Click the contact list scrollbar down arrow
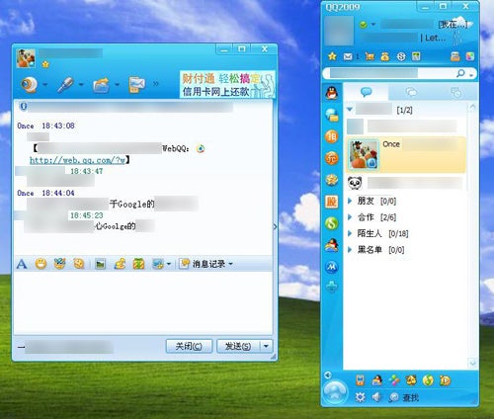The width and height of the screenshot is (494, 419). (x=472, y=364)
